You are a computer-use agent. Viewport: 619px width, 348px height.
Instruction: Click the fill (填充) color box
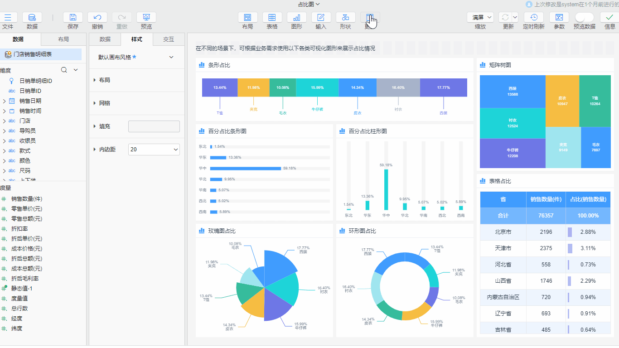[x=154, y=126]
